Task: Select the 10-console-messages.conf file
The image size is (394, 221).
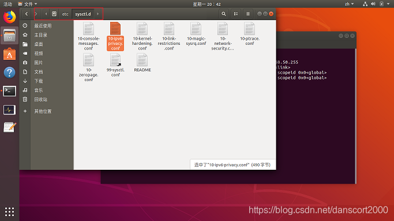Action: click(88, 36)
